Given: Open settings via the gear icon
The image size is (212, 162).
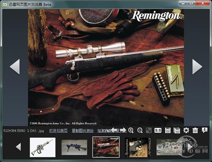Looking at the screenshot, I should coord(186,130).
